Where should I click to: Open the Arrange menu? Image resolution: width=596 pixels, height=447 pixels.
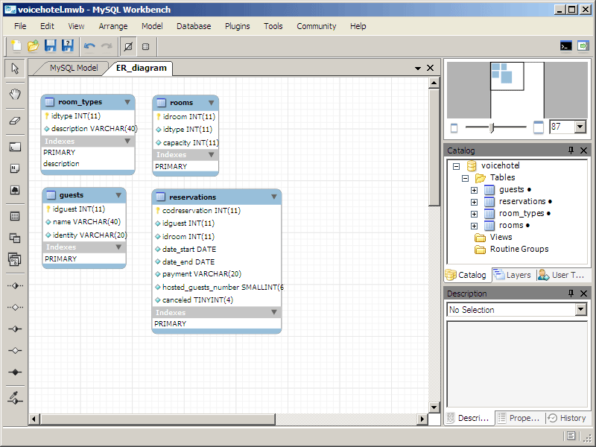click(x=113, y=26)
